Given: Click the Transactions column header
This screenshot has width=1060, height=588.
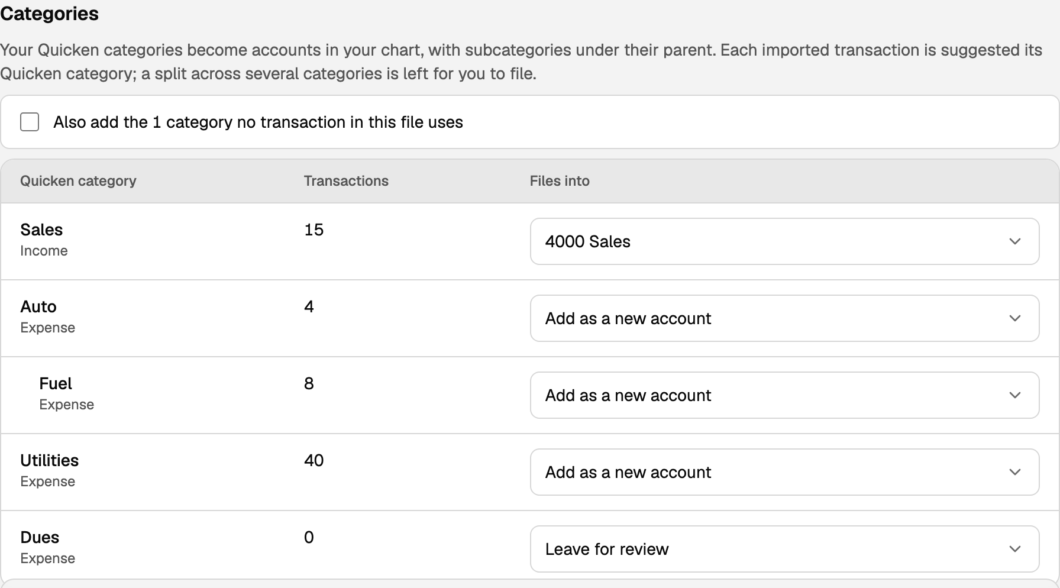Looking at the screenshot, I should click(346, 181).
